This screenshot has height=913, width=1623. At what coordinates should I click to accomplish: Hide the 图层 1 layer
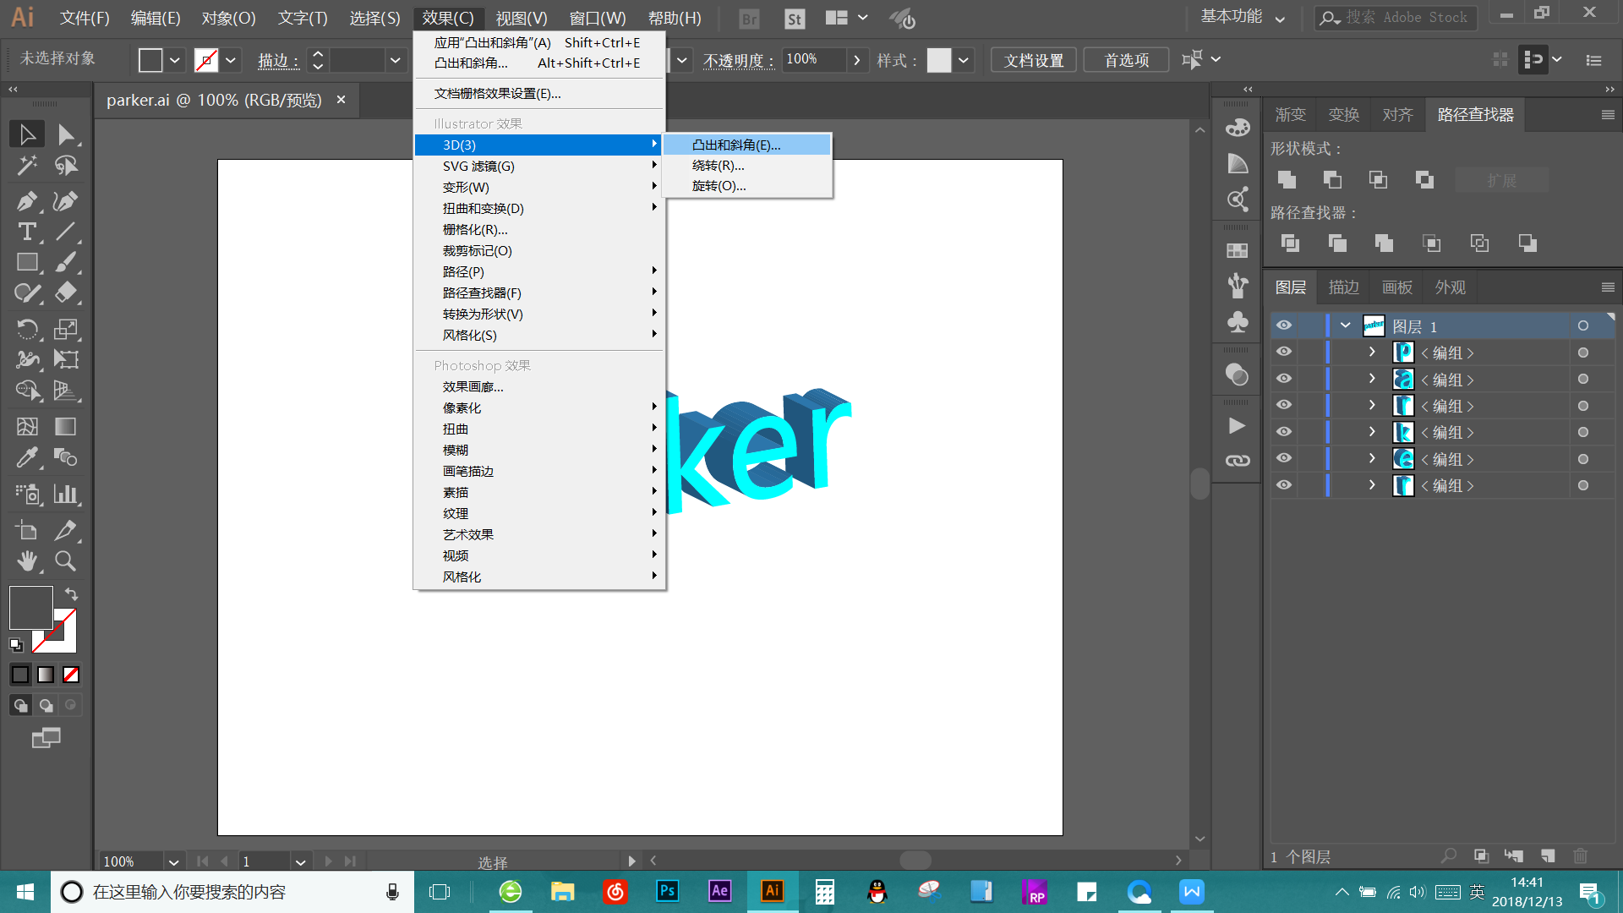tap(1284, 325)
